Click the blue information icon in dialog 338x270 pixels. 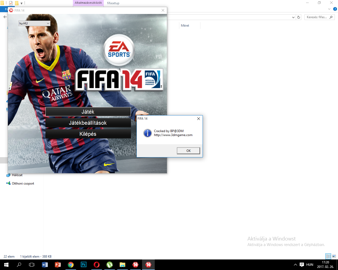pyautogui.click(x=147, y=133)
